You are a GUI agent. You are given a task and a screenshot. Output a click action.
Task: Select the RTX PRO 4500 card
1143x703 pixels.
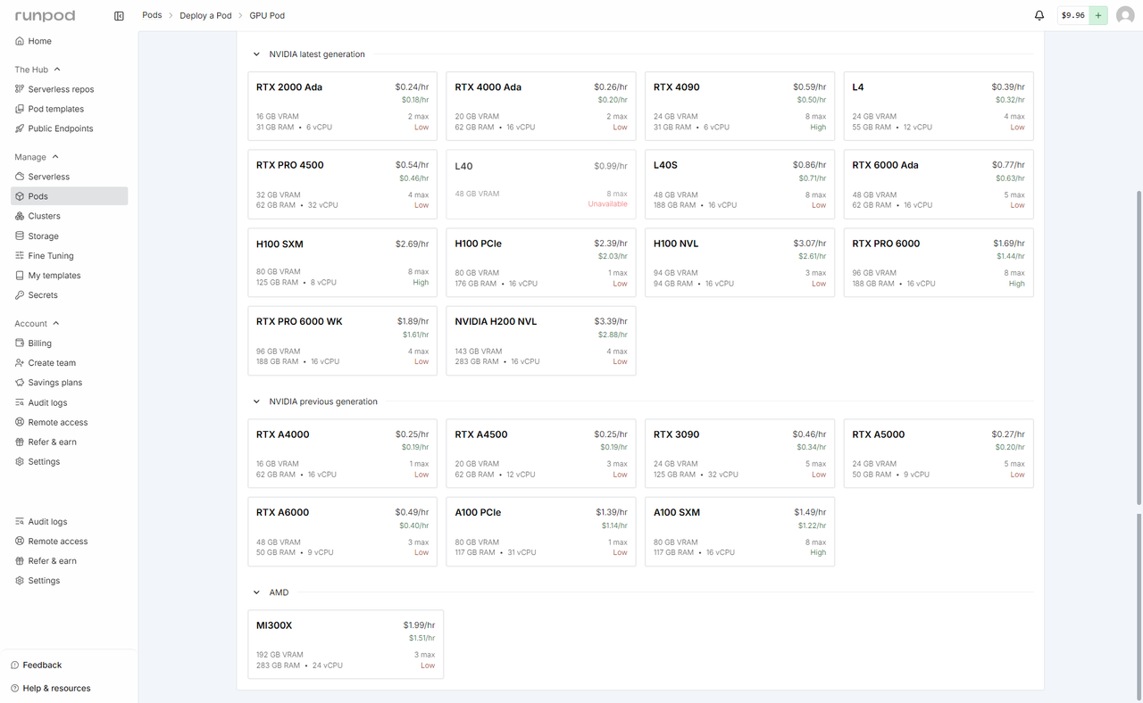coord(342,185)
